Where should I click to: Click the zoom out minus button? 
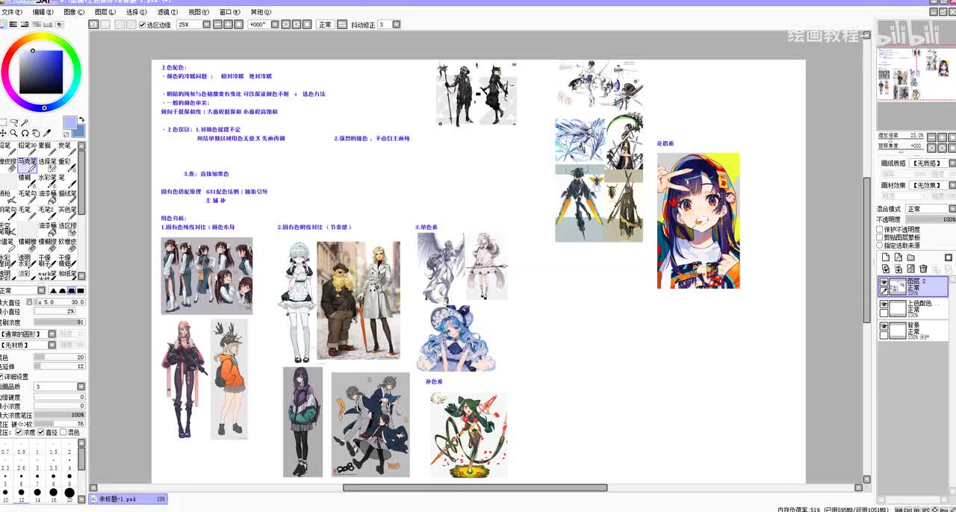click(217, 25)
